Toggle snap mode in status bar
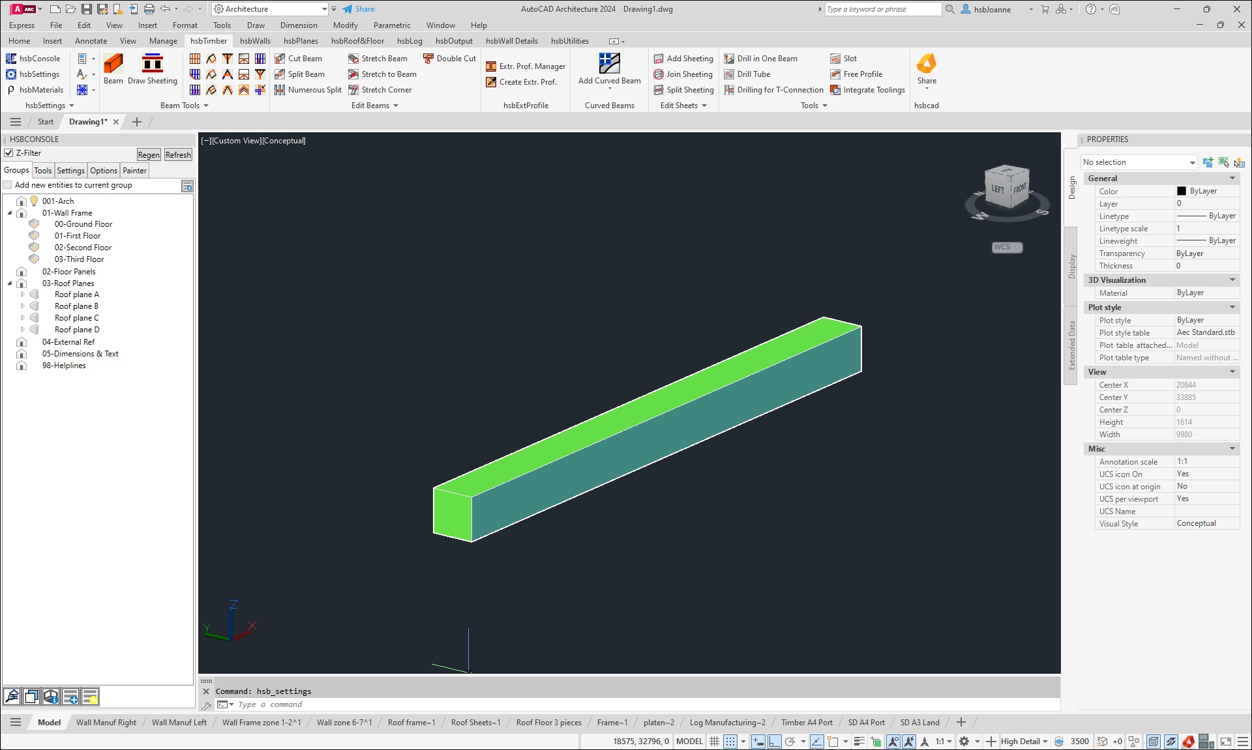Image resolution: width=1252 pixels, height=750 pixels. click(x=730, y=742)
